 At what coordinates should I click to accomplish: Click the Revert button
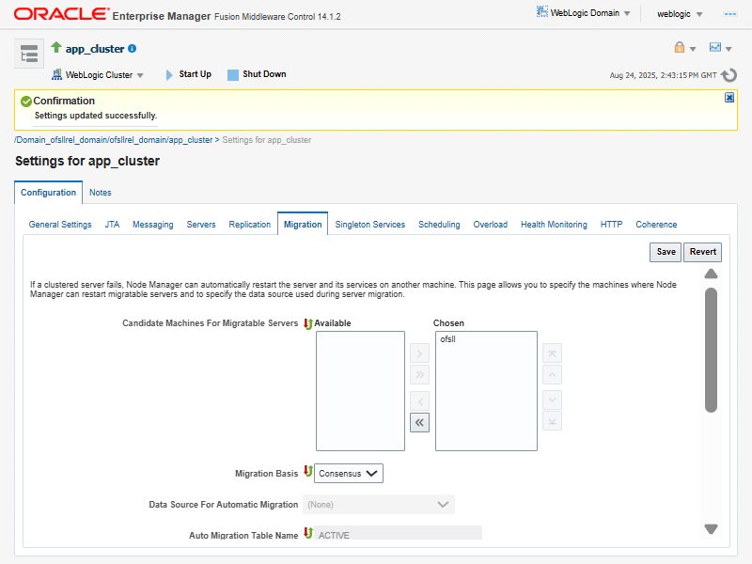pos(703,252)
